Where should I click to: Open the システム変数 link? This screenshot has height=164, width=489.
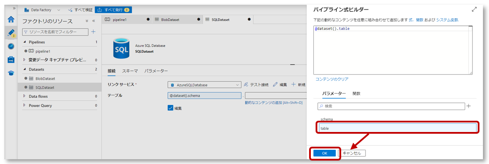click(447, 19)
